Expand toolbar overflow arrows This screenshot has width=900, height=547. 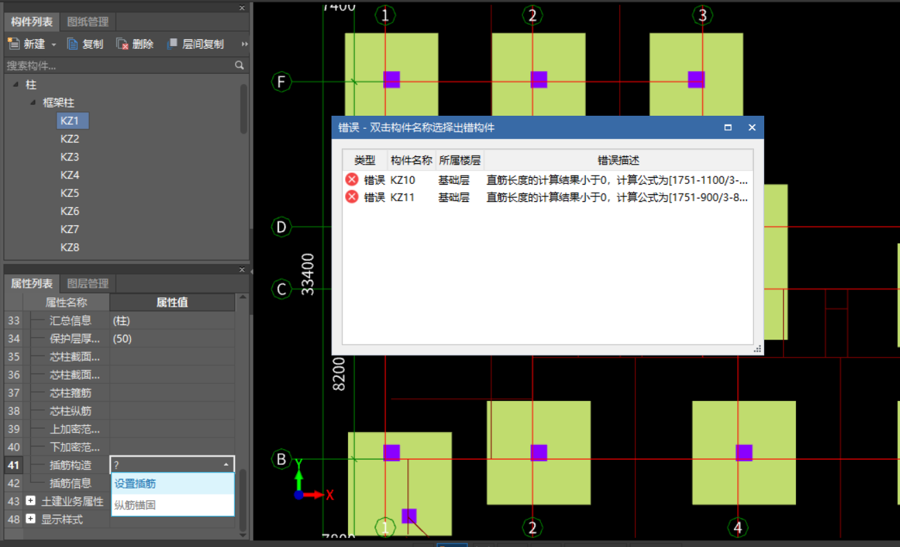(245, 44)
